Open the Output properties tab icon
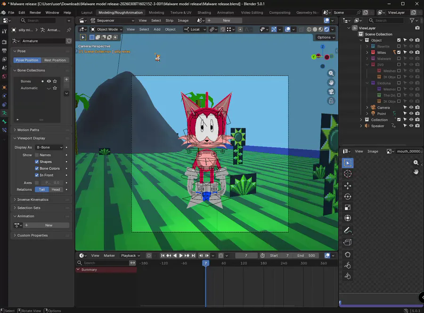 pos(4,51)
